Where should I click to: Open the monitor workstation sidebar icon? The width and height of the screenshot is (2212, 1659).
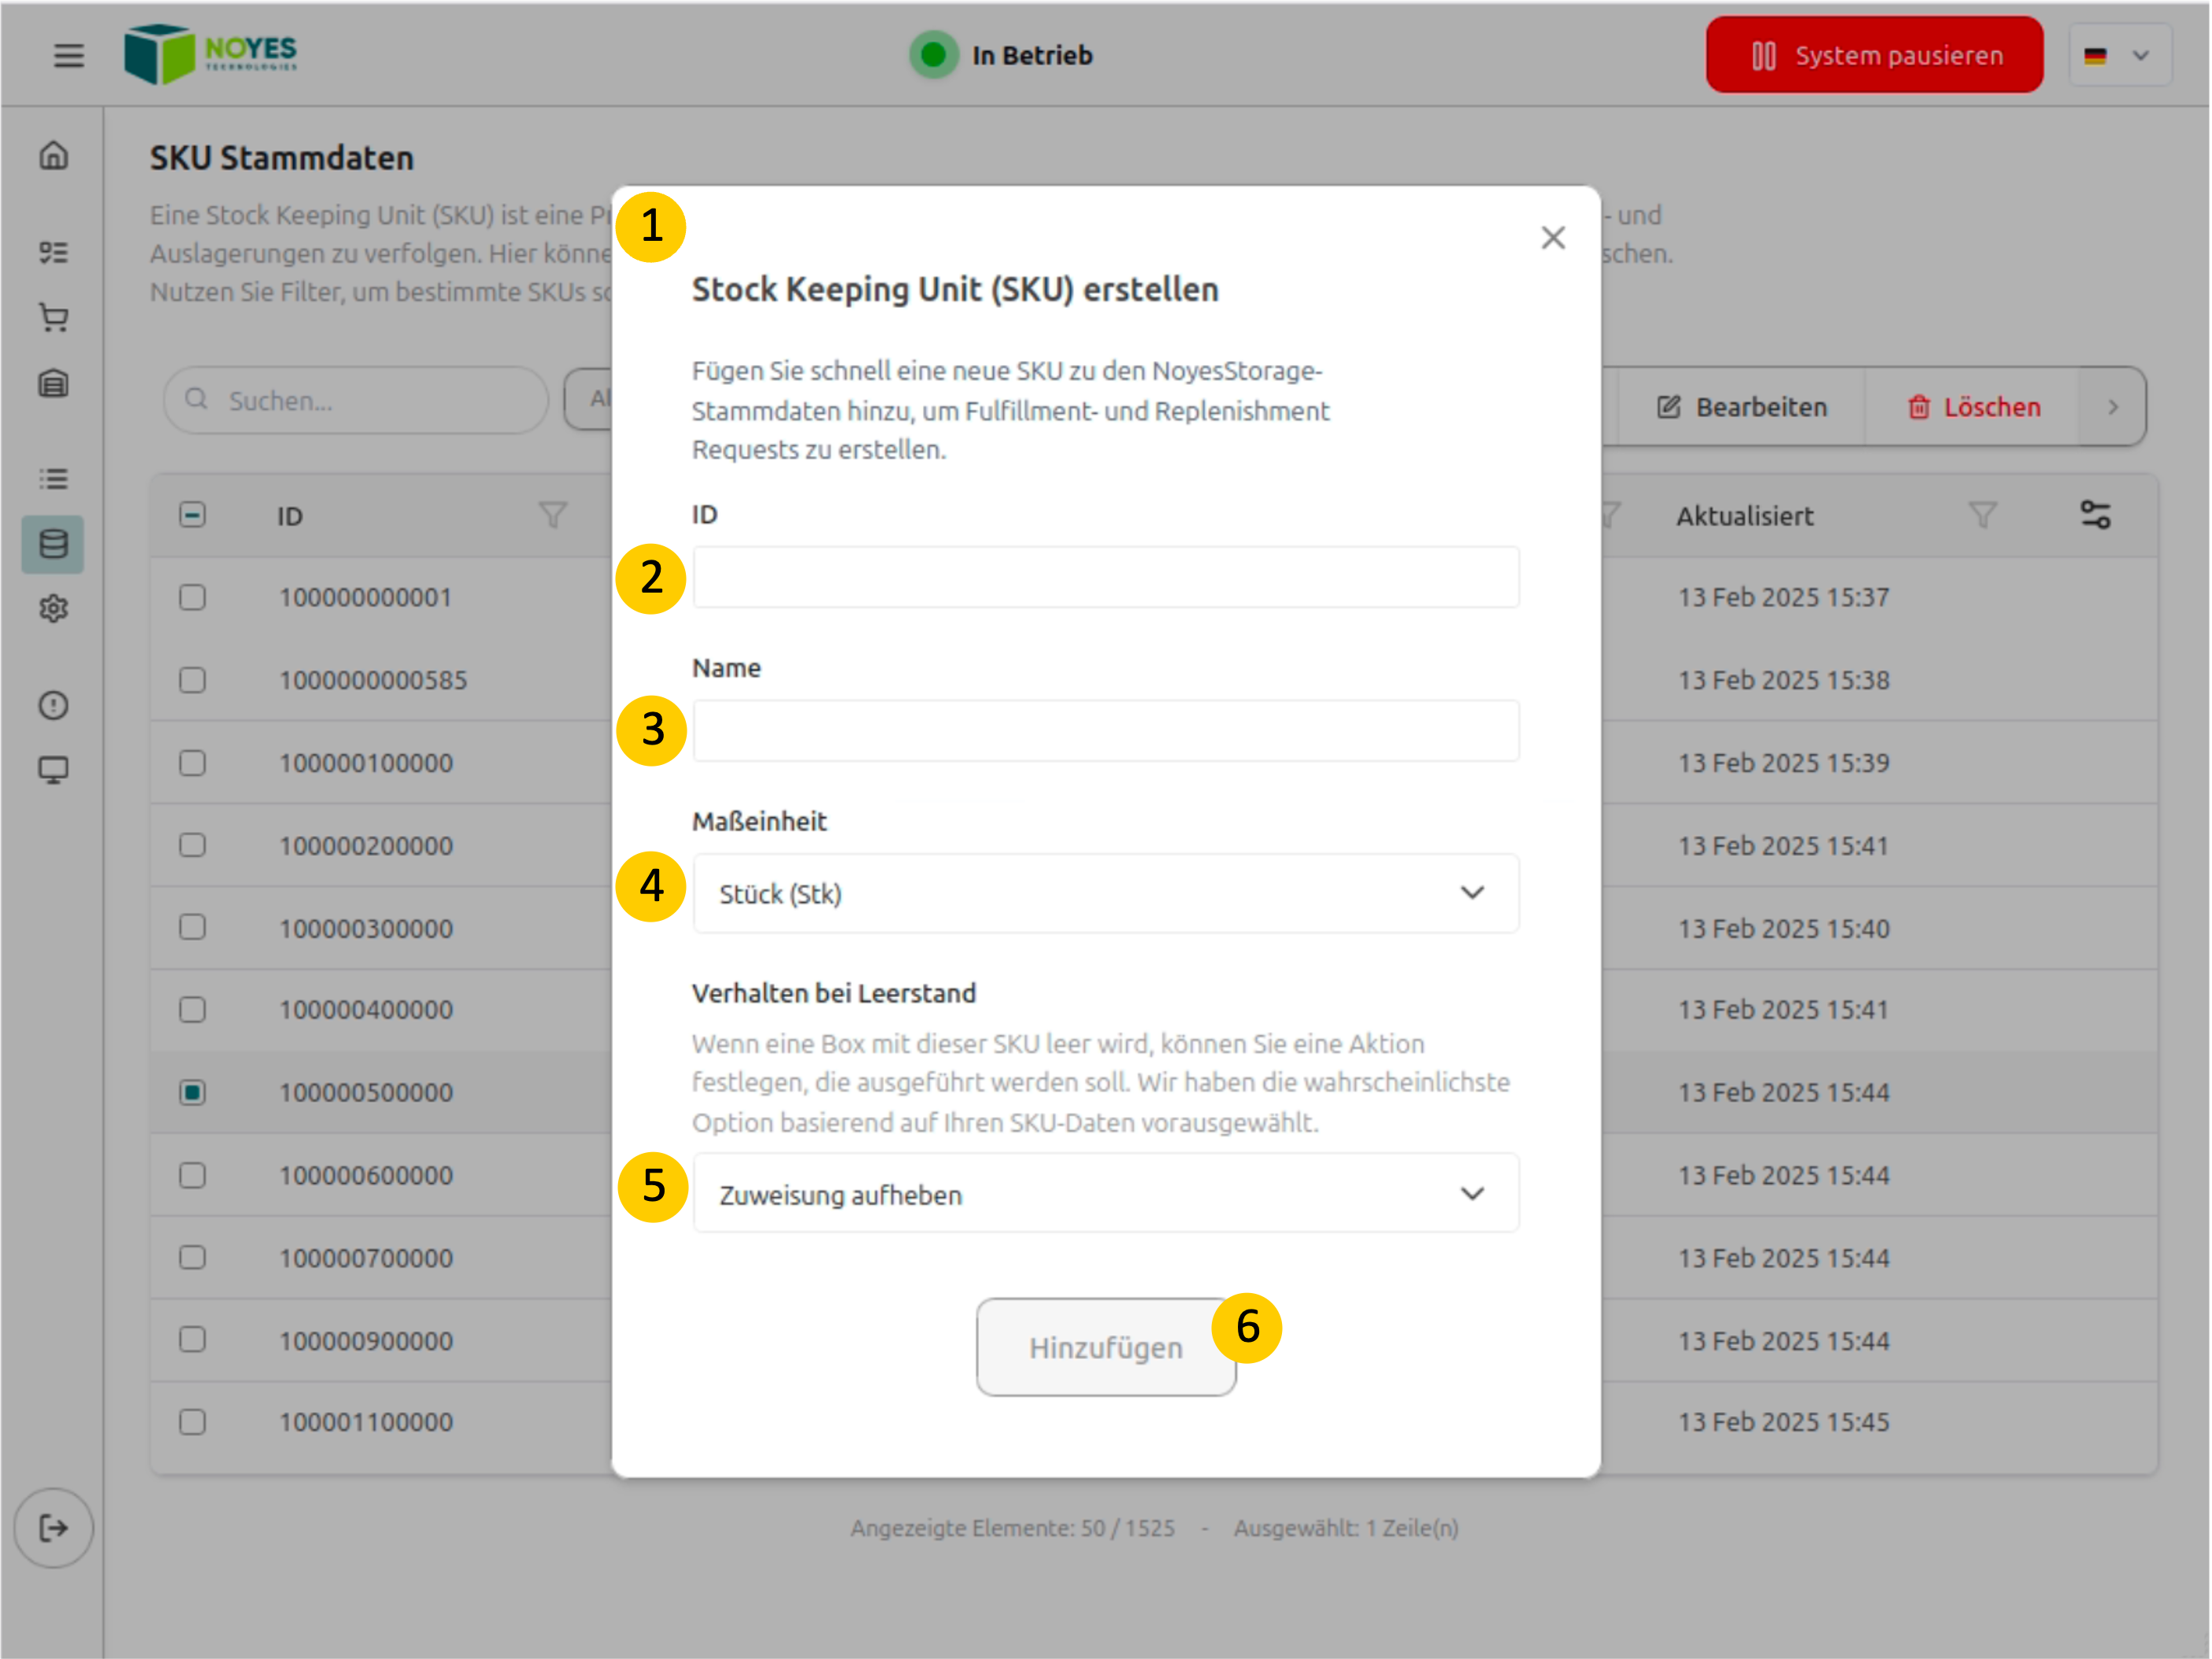(54, 770)
